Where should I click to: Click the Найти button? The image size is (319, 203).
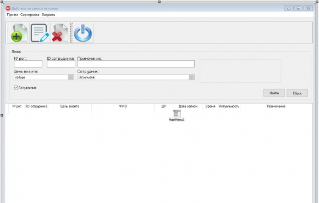274,93
